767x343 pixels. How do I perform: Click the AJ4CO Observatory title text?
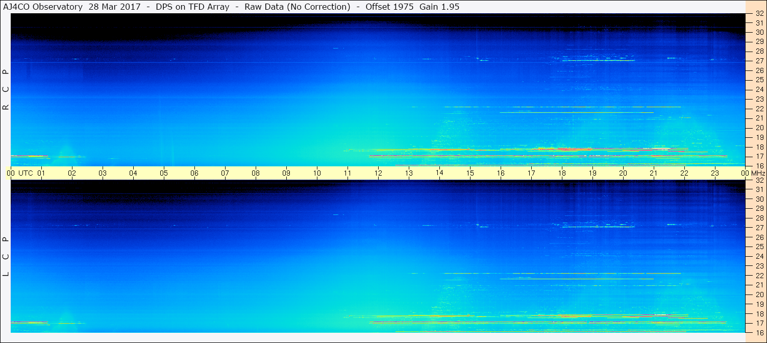(x=43, y=7)
